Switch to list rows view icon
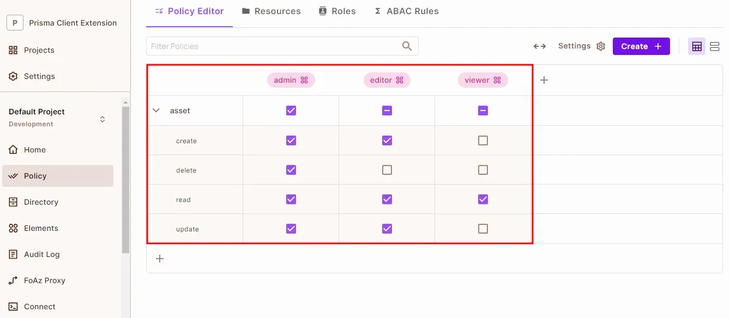 (x=715, y=46)
